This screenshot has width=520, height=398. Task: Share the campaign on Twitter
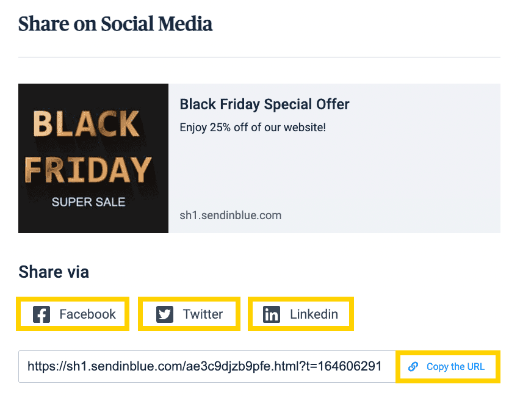[x=189, y=314]
